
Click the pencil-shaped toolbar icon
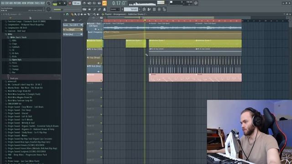click(94, 9)
